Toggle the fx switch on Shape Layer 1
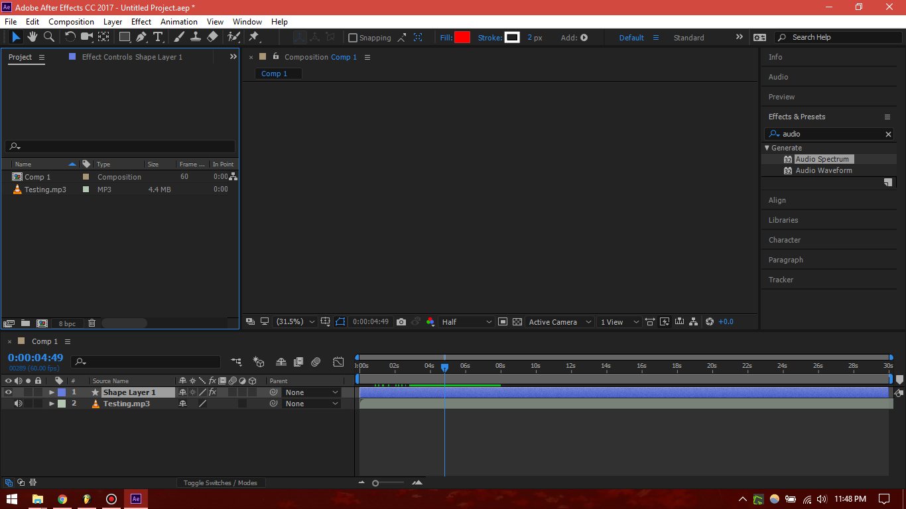 [x=212, y=392]
